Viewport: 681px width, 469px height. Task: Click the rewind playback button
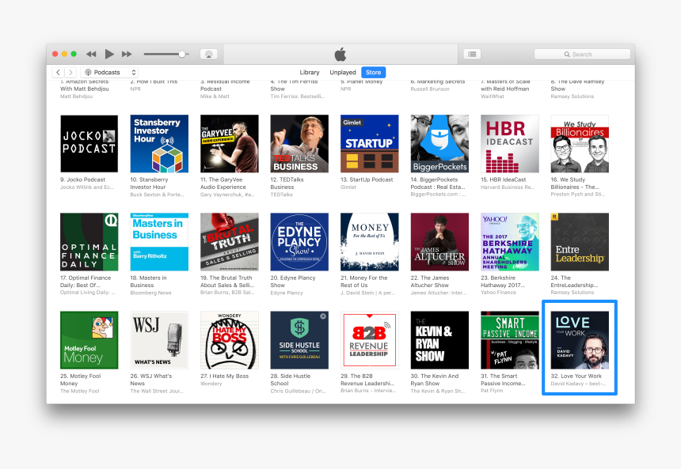point(91,55)
